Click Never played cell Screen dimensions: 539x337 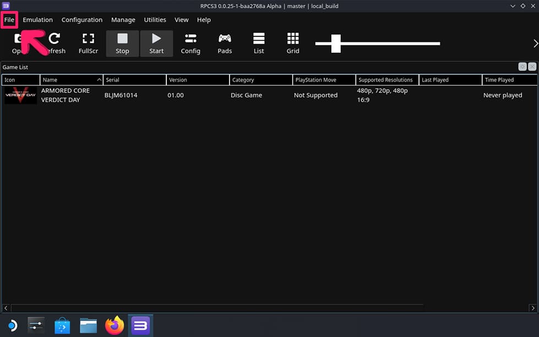503,95
